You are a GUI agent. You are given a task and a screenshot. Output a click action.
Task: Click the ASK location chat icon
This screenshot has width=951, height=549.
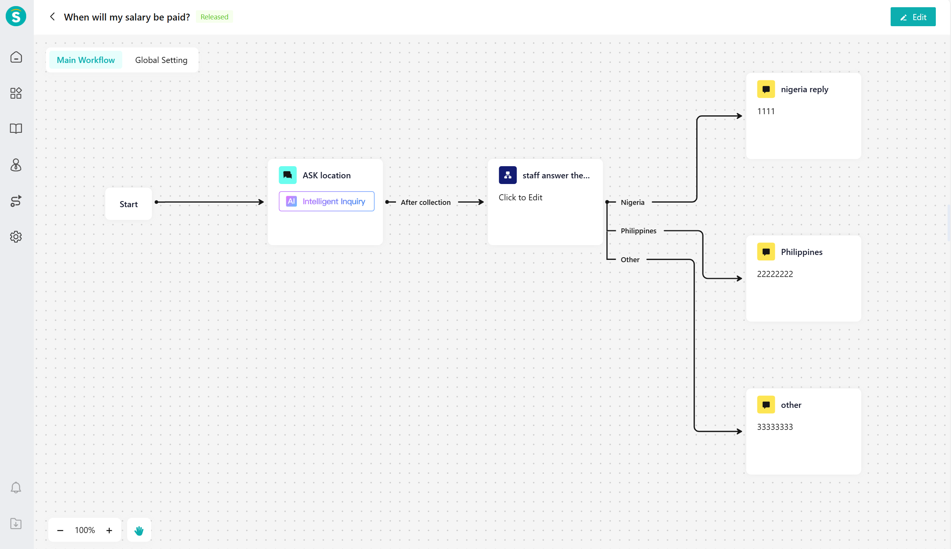[x=287, y=175]
